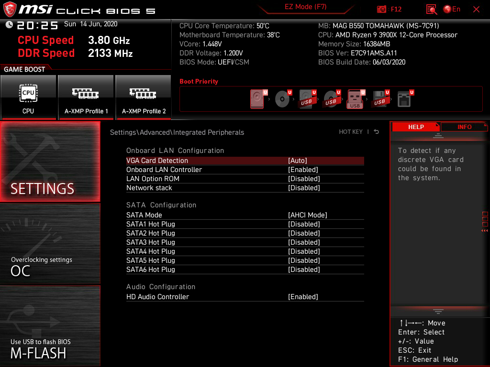
Task: Click the clock icon beside the time
Action: [9, 24]
